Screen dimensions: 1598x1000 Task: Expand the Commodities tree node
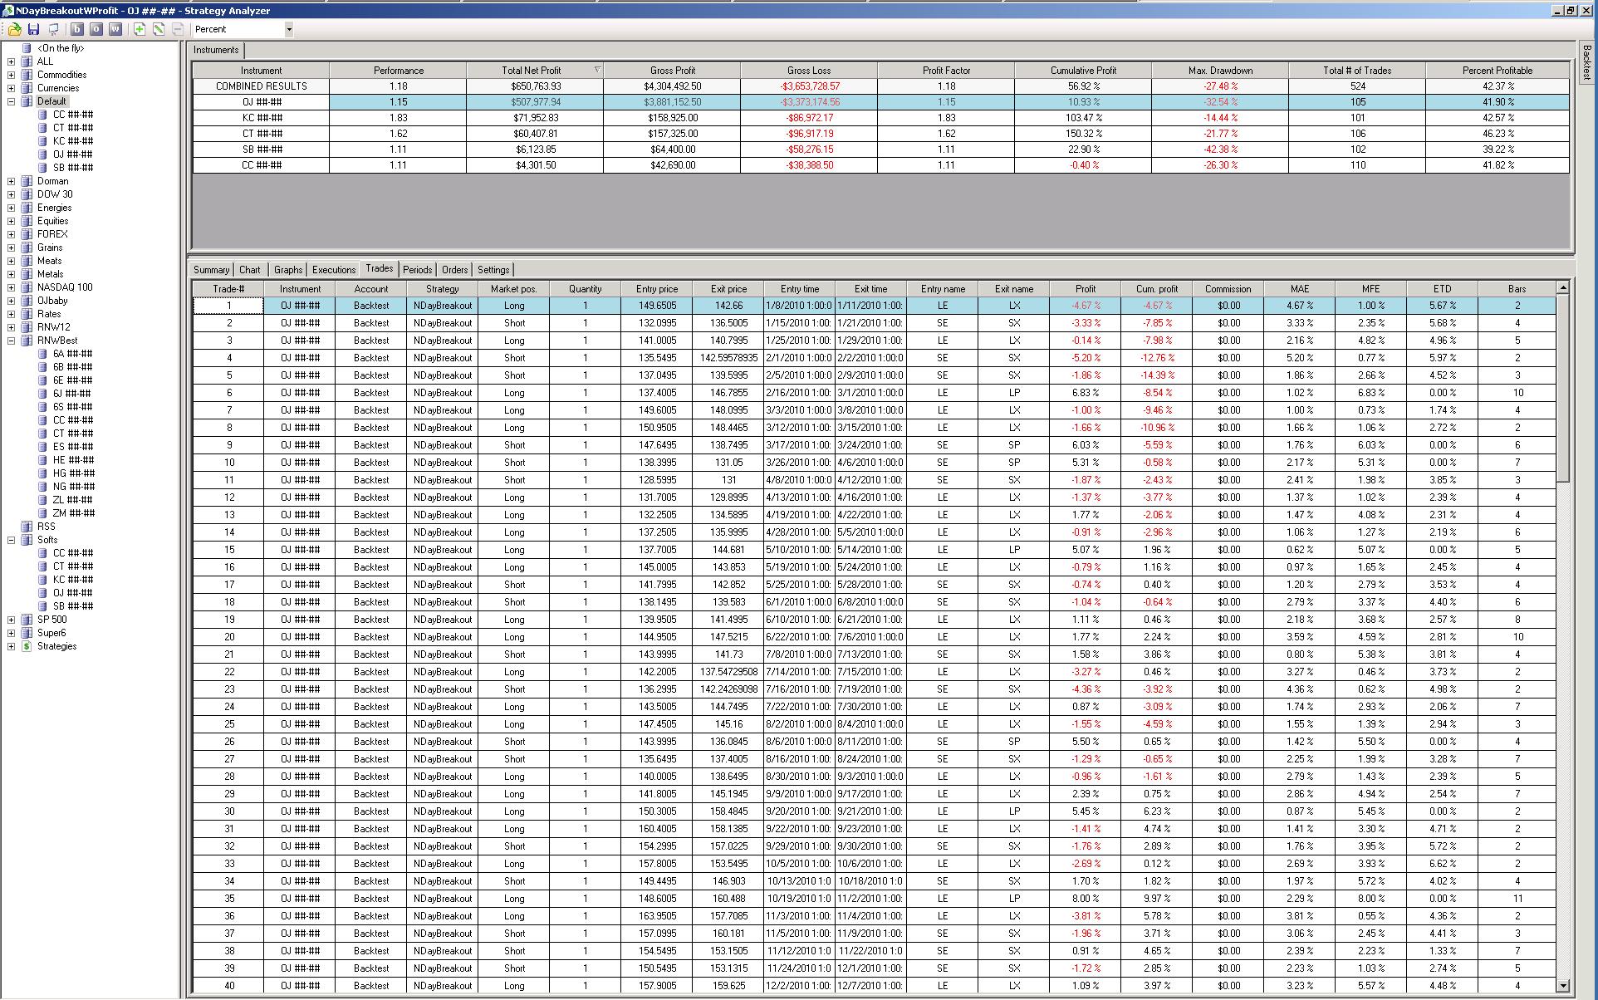point(11,75)
